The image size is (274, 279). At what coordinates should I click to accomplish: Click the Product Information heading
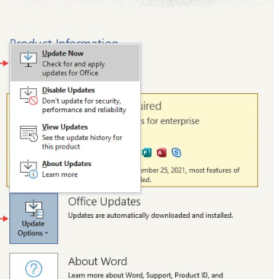[x=64, y=42]
